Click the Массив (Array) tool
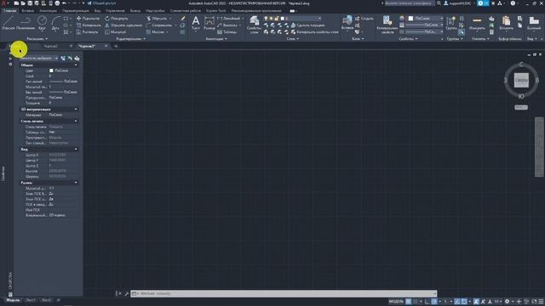This screenshot has height=306, width=545. (x=155, y=32)
